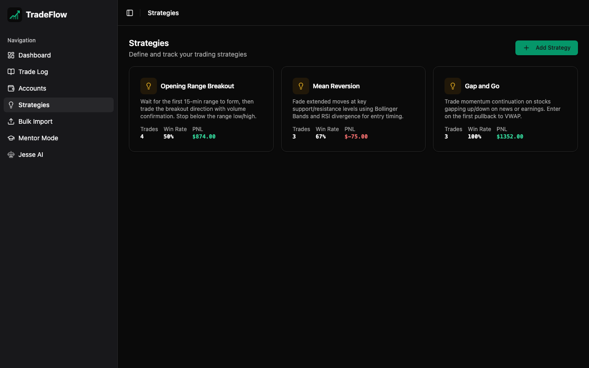Click the Gap and Go strategy title
The image size is (589, 368).
coord(482,86)
